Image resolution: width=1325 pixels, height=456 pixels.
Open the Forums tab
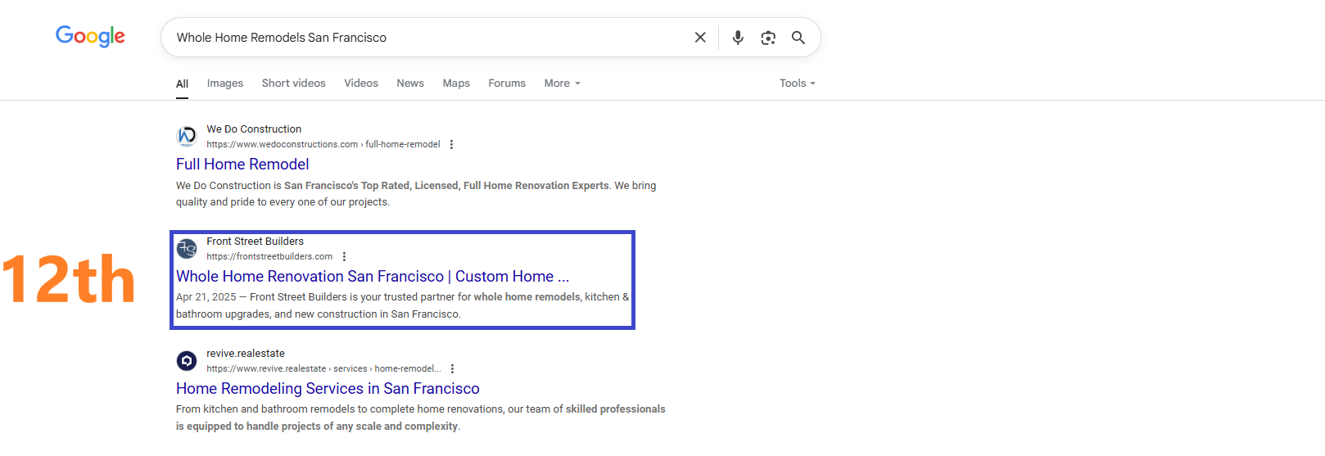[x=507, y=84]
